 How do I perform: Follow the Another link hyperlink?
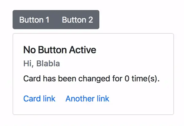tap(87, 99)
